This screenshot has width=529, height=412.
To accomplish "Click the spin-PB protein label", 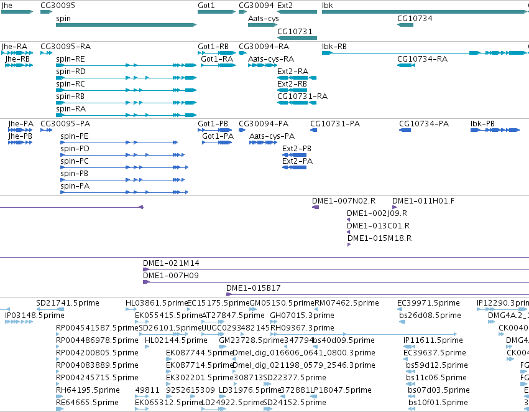I will click(x=74, y=174).
